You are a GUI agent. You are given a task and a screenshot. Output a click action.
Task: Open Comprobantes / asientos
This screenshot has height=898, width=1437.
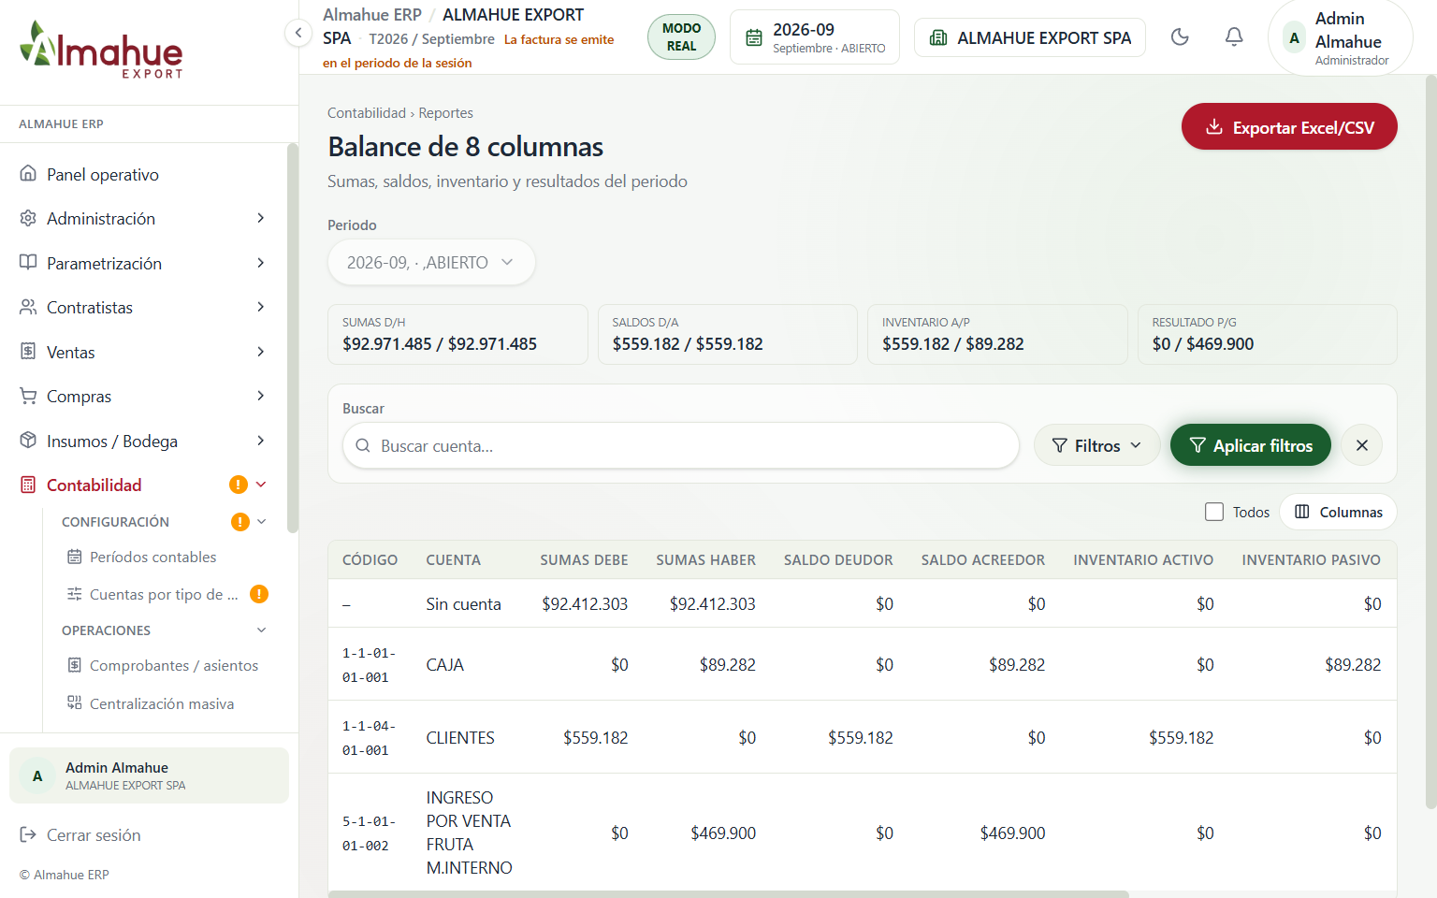click(163, 666)
